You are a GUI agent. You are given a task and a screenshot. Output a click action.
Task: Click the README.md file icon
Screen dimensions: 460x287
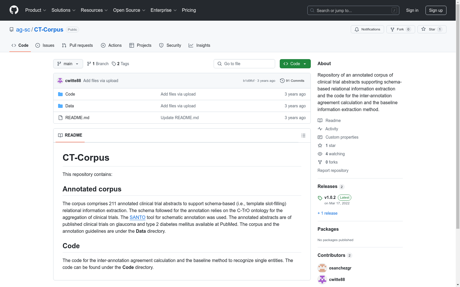tap(60, 118)
